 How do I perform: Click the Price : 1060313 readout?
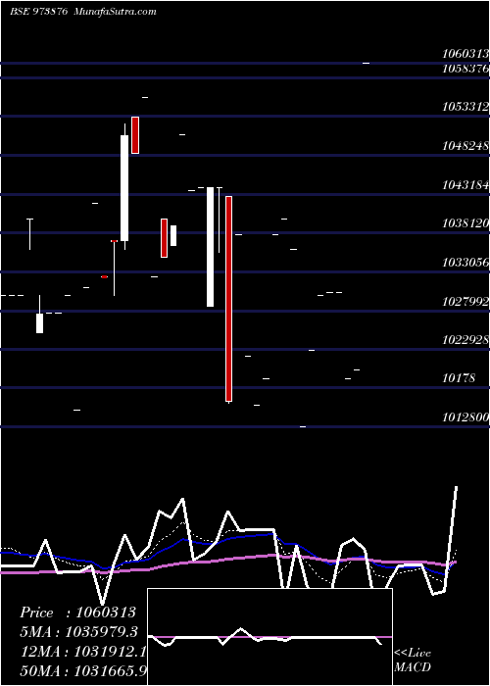77,612
